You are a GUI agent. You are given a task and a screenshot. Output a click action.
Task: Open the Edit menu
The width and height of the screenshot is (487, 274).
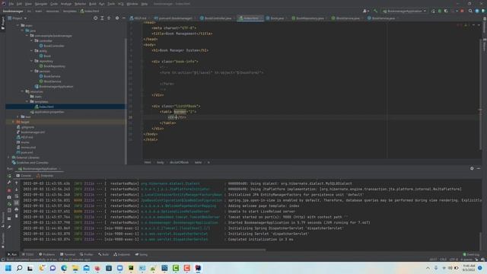click(x=19, y=4)
